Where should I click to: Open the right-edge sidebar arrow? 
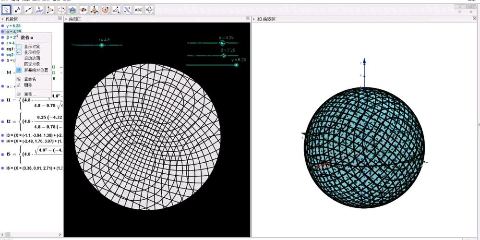[479, 125]
